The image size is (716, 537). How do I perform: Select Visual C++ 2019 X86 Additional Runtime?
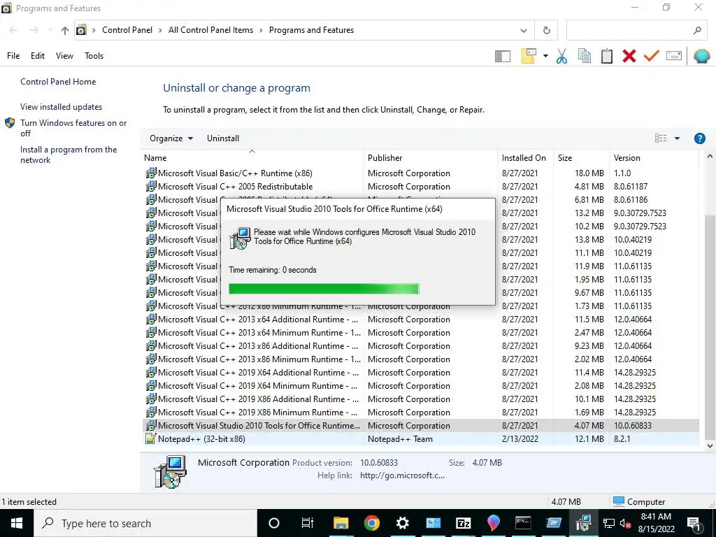tap(420, 399)
